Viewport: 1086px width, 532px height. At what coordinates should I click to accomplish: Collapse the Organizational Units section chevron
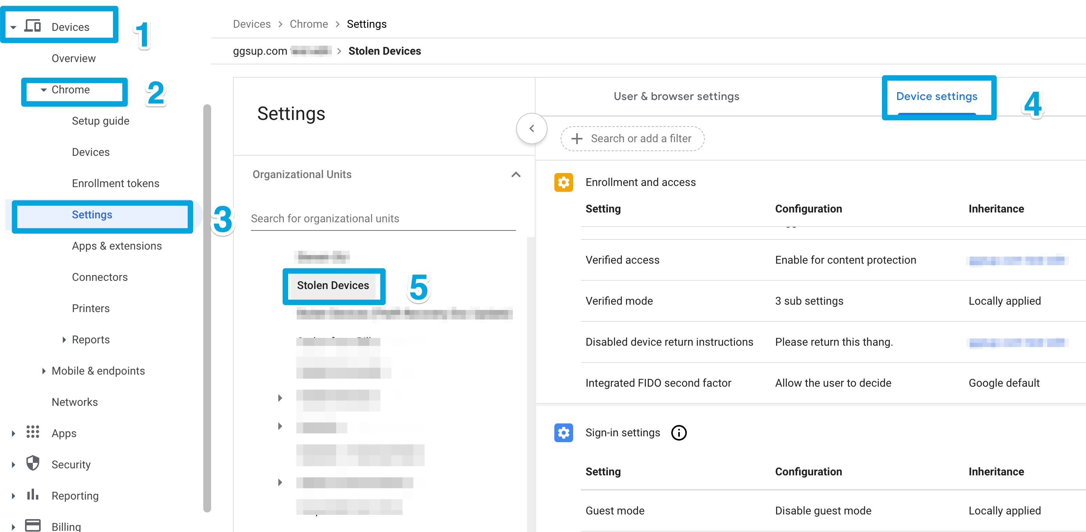coord(516,174)
